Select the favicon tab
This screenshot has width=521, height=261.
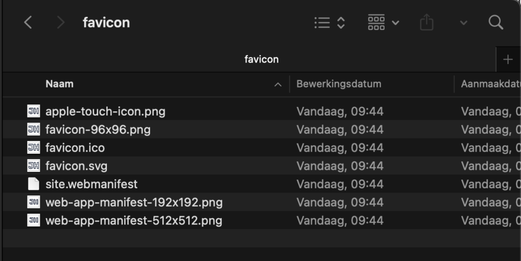point(262,59)
